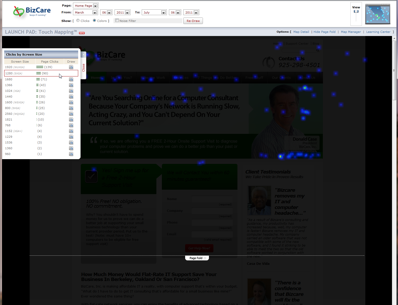Open the Learning Center link
398x305 pixels.
click(x=378, y=32)
